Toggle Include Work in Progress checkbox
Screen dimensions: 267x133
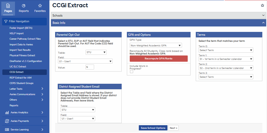tap(132, 72)
